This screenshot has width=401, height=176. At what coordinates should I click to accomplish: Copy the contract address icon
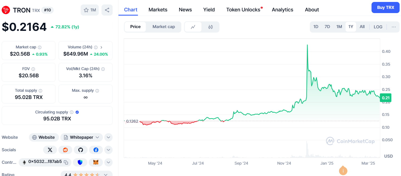(x=66, y=162)
